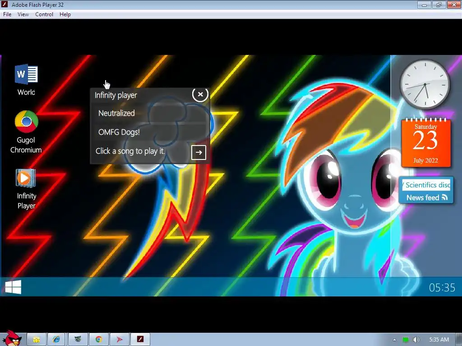The height and width of the screenshot is (346, 462).
Task: Play the song Neutralized
Action: coord(150,113)
